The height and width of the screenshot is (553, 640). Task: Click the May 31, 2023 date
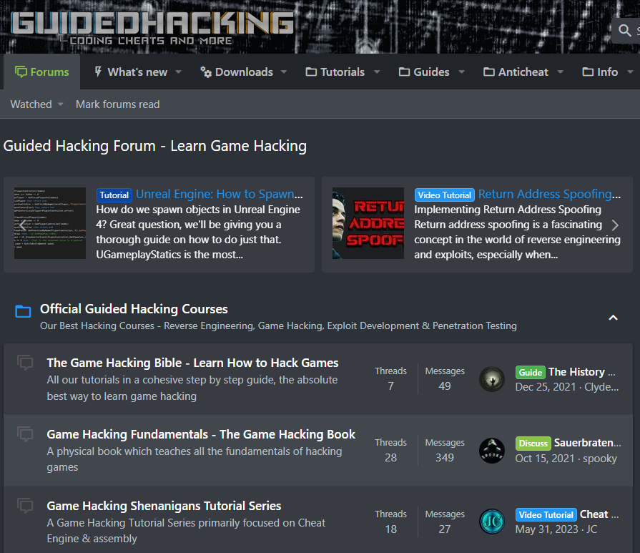tap(546, 529)
